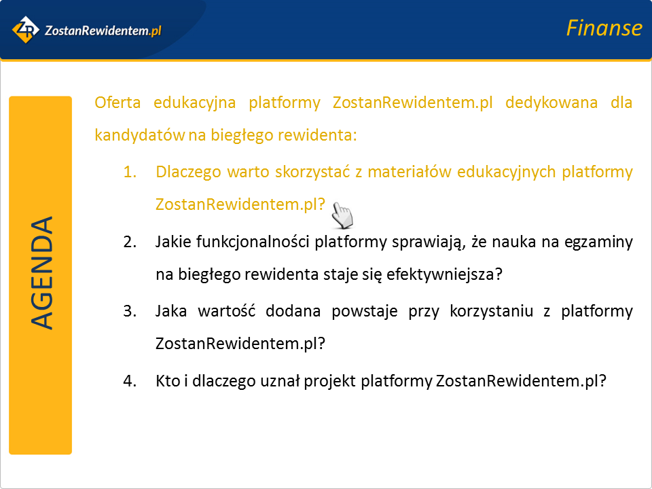Click 'ZostanRewidentem.pl?' ending agenda item three

240,344
